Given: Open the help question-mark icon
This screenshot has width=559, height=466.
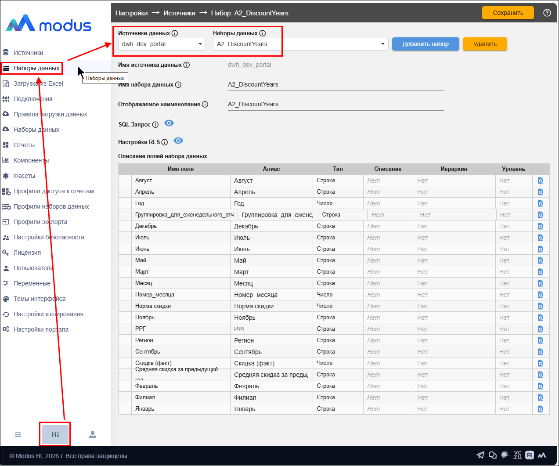Looking at the screenshot, I should [547, 13].
